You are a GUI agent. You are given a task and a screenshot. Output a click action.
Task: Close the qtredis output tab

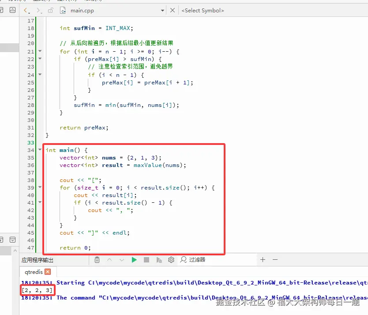click(x=48, y=272)
